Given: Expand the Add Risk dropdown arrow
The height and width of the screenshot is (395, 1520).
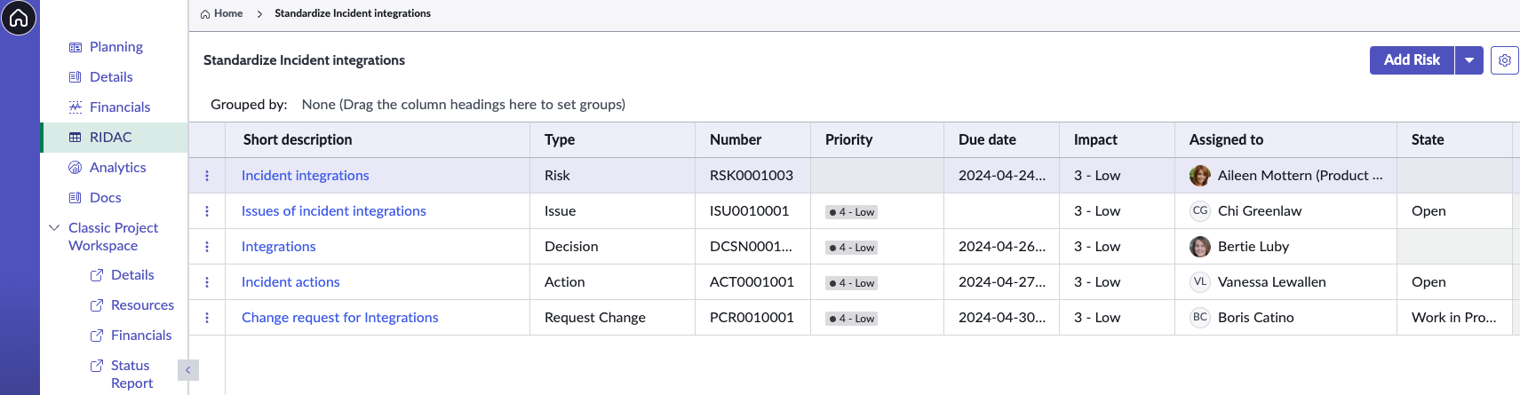Looking at the screenshot, I should click(1469, 60).
